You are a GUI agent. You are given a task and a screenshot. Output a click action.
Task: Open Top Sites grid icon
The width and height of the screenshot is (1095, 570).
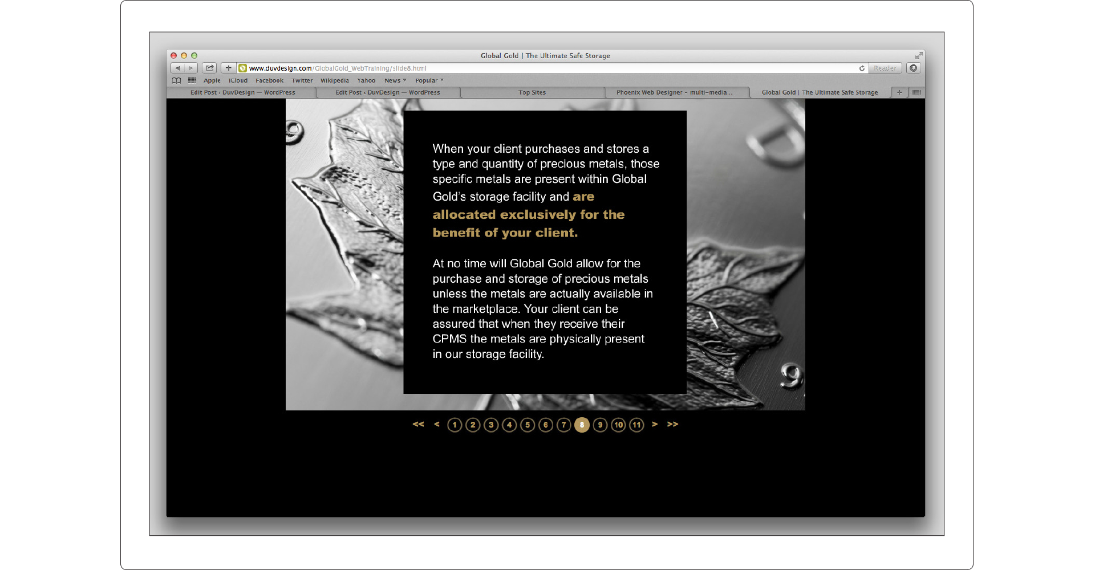click(x=192, y=80)
